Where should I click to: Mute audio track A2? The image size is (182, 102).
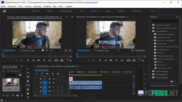point(53,91)
